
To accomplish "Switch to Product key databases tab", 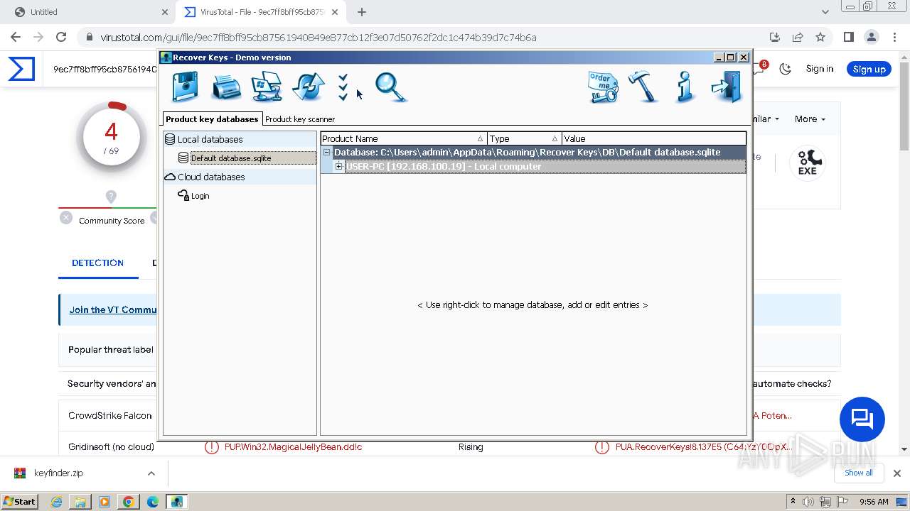I will 212,119.
